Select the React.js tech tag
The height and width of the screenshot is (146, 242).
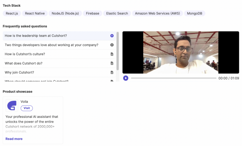click(x=12, y=13)
